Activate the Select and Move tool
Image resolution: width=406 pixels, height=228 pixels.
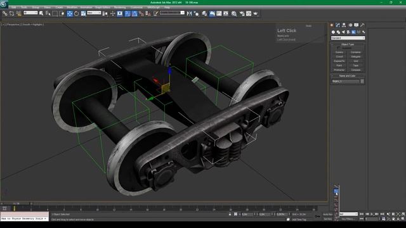point(70,14)
